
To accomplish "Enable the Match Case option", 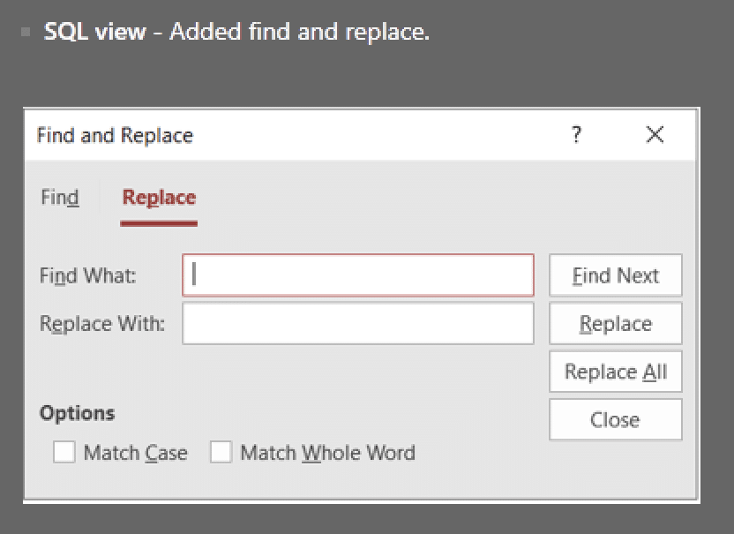I will click(x=64, y=452).
